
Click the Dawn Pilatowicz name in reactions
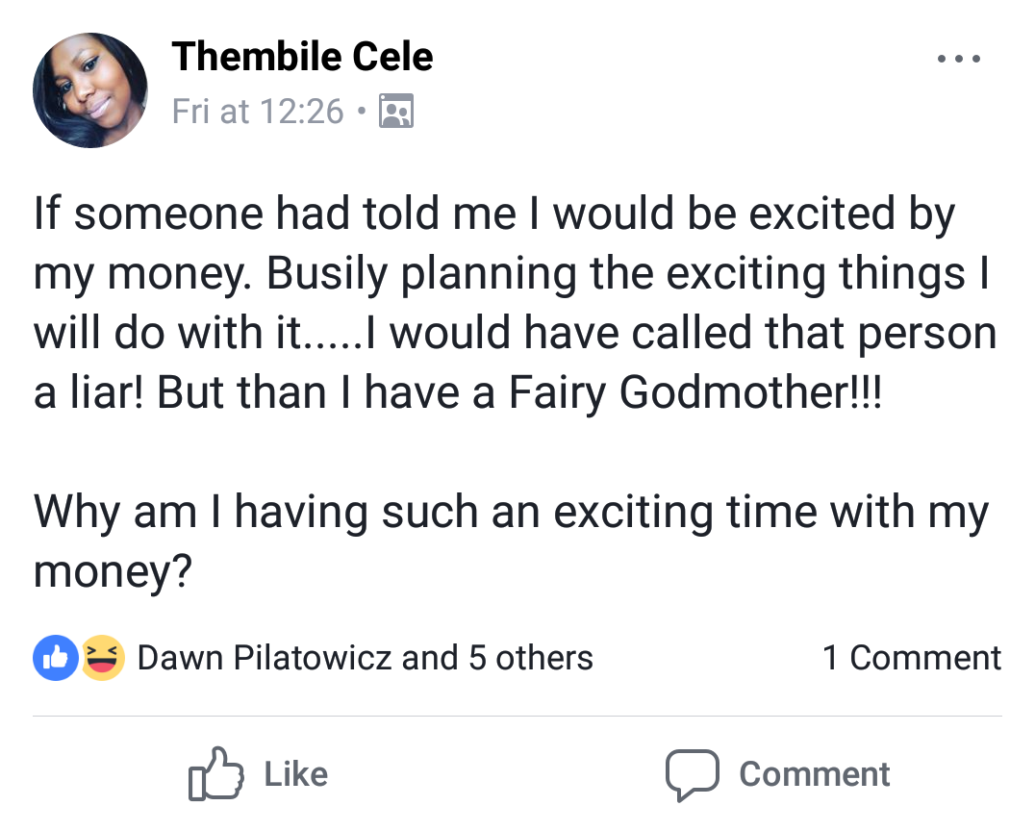(265, 658)
